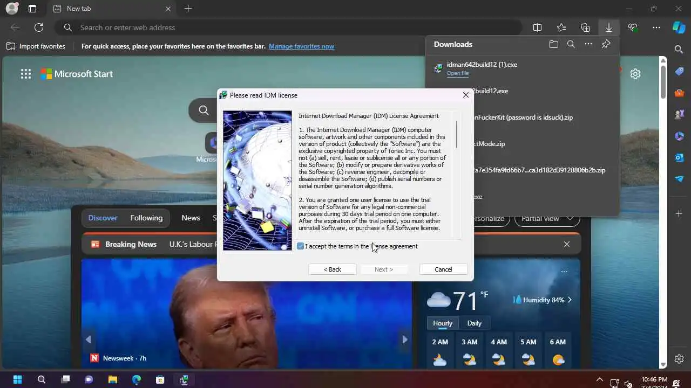The image size is (691, 388).
Task: Open file link for idman642build12 (1).exe
Action: 457,73
